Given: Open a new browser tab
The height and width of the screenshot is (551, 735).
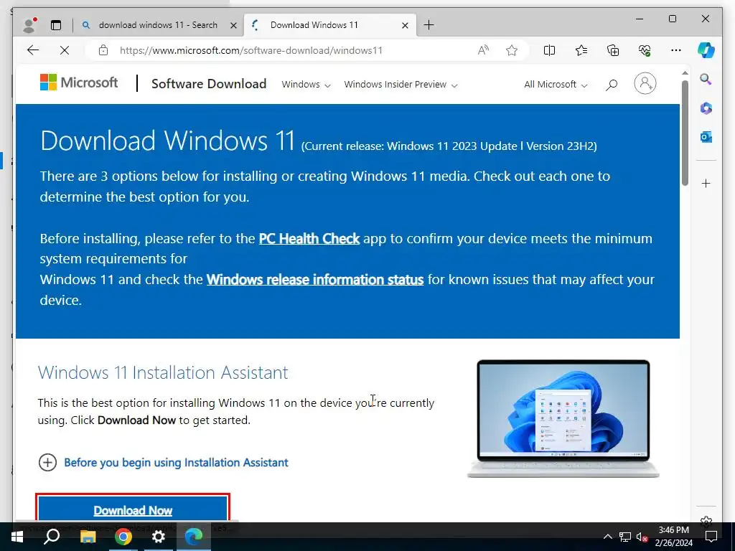Looking at the screenshot, I should click(x=429, y=25).
